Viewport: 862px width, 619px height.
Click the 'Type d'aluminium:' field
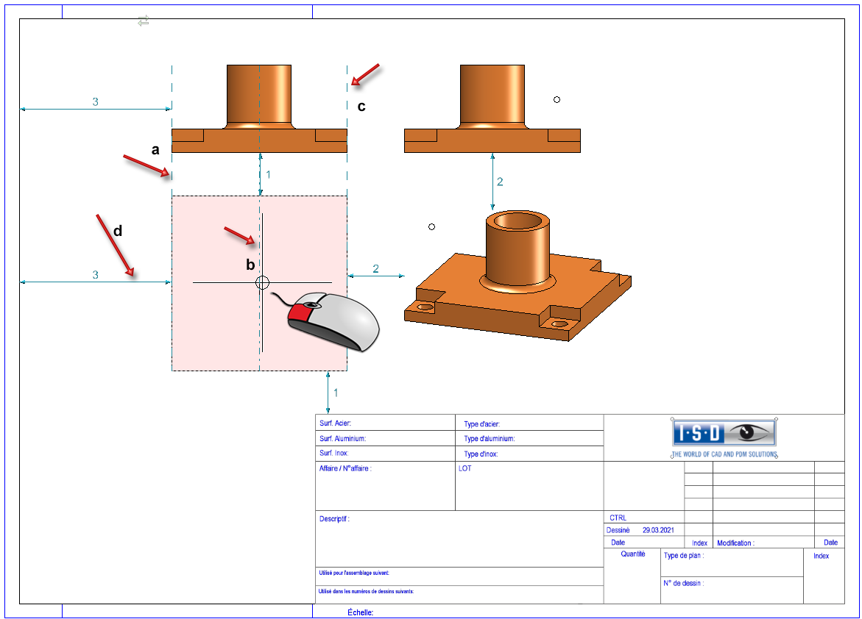pos(529,438)
